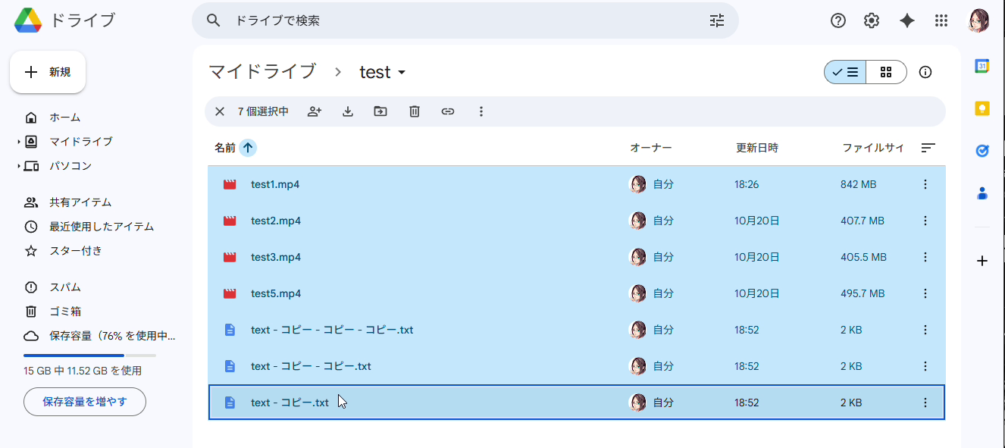Download the selected files
The height and width of the screenshot is (448, 1005).
(348, 111)
